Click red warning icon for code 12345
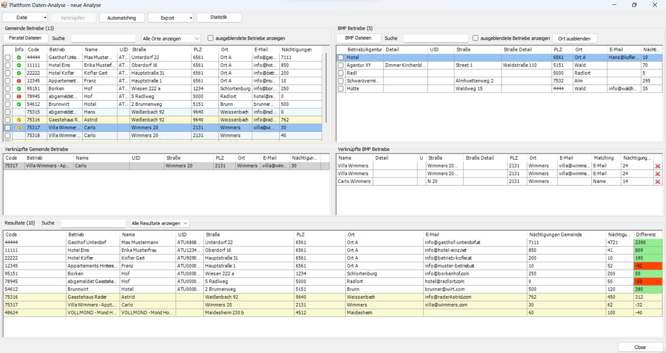 pyautogui.click(x=19, y=81)
